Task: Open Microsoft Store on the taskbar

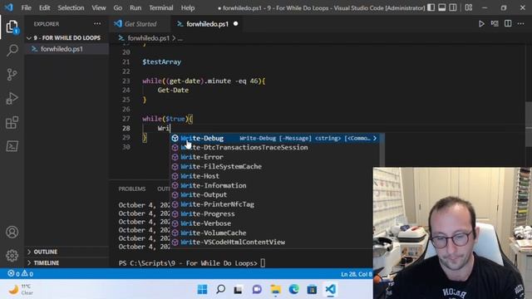Action: (x=312, y=289)
